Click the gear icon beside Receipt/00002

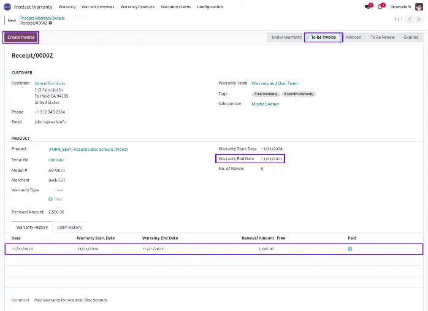42,23
